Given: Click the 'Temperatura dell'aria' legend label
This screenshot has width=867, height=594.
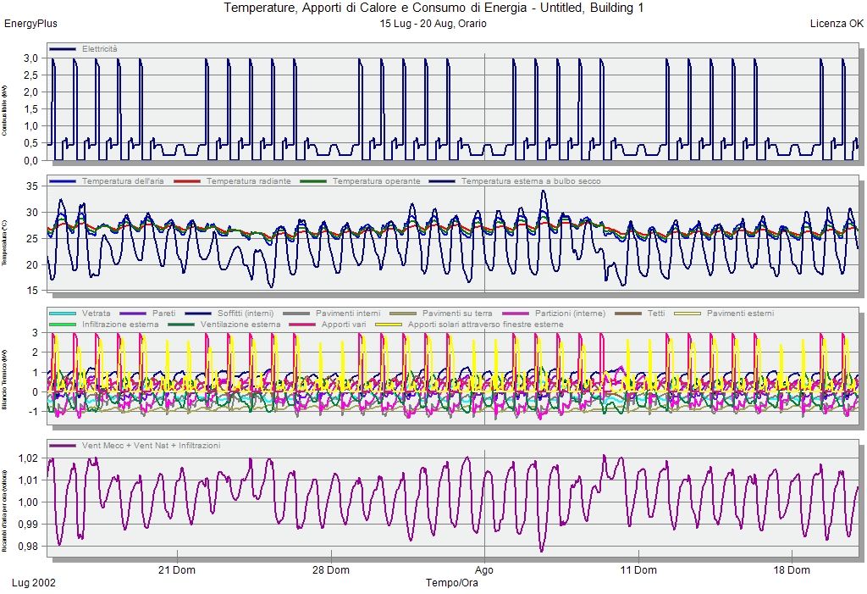Looking at the screenshot, I should 123,181.
